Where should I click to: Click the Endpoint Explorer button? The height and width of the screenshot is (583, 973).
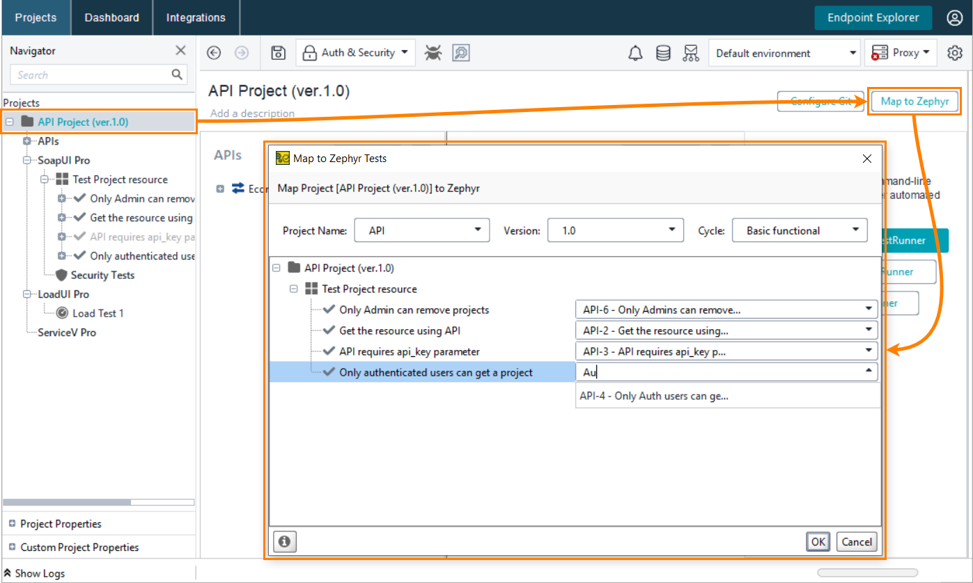point(873,18)
